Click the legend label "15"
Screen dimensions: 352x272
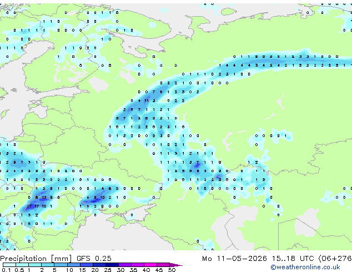(82, 270)
